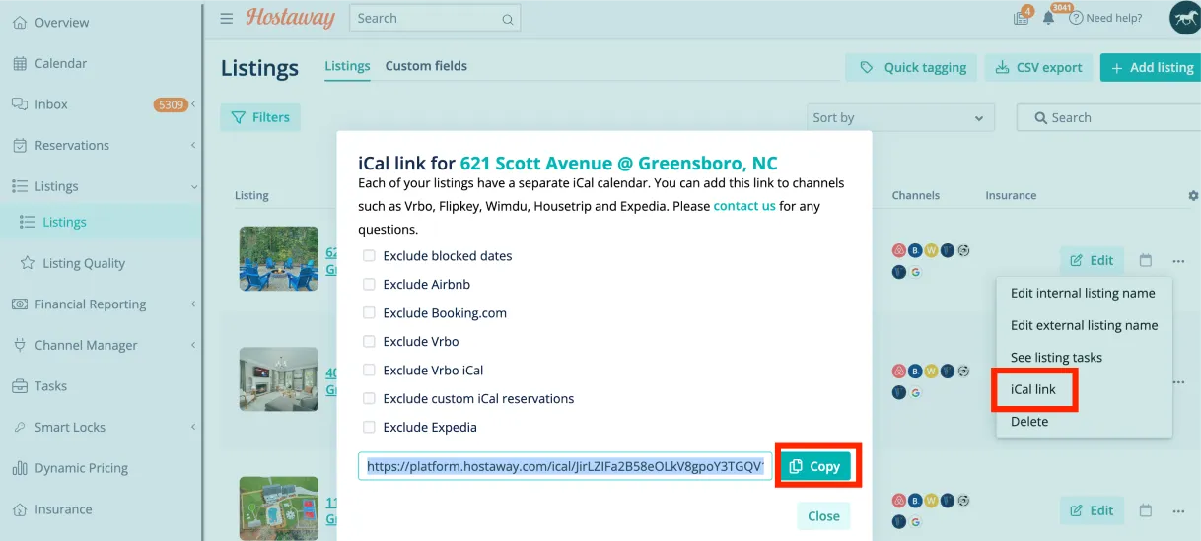The height and width of the screenshot is (541, 1201).
Task: Expand the Inbox chevron in sidebar
Action: (x=193, y=103)
